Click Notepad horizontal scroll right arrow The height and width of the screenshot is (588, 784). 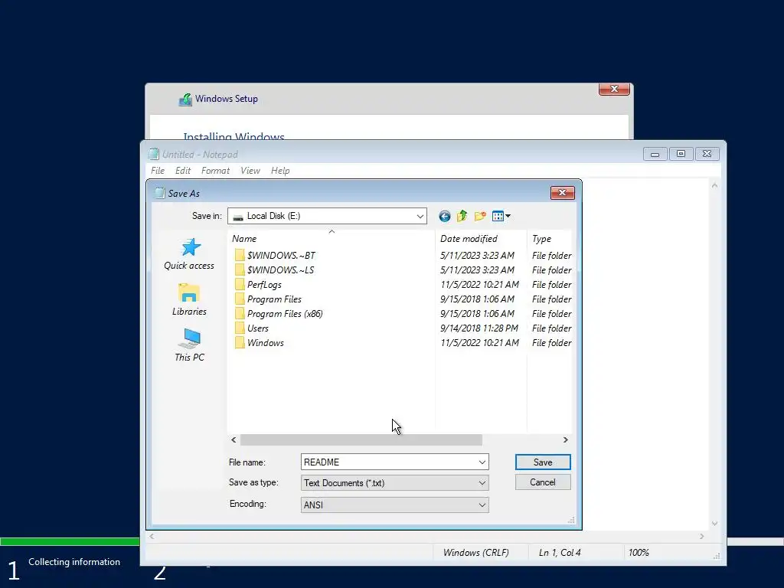702,537
